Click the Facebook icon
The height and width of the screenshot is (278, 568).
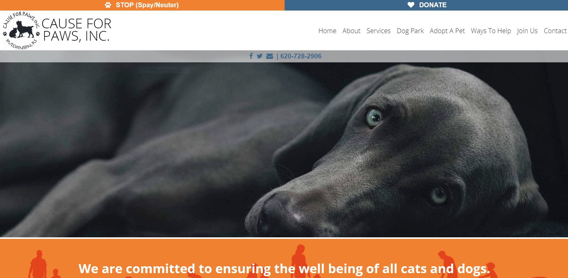pos(251,56)
